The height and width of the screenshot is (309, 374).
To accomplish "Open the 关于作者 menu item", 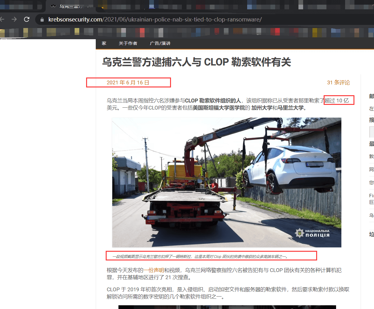I will point(128,43).
